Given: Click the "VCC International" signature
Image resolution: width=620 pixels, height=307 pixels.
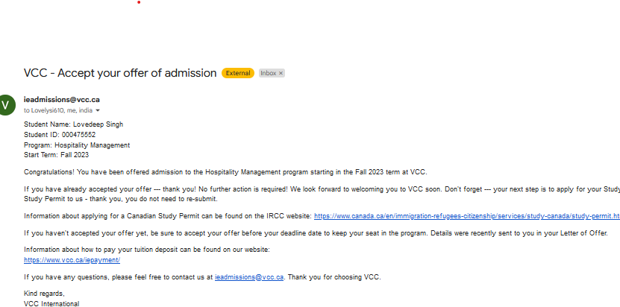Looking at the screenshot, I should point(51,303).
